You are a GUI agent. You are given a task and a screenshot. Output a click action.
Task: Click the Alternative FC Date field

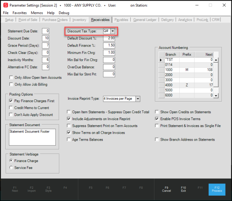45,67
